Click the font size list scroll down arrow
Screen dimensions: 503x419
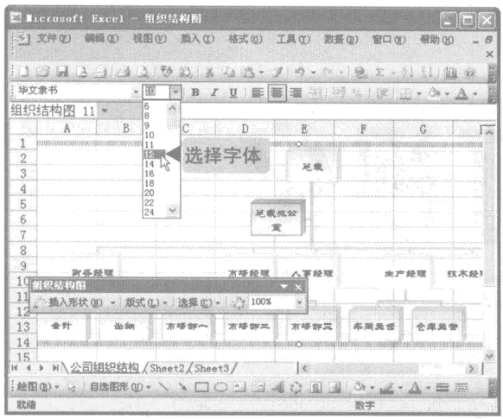click(x=173, y=211)
